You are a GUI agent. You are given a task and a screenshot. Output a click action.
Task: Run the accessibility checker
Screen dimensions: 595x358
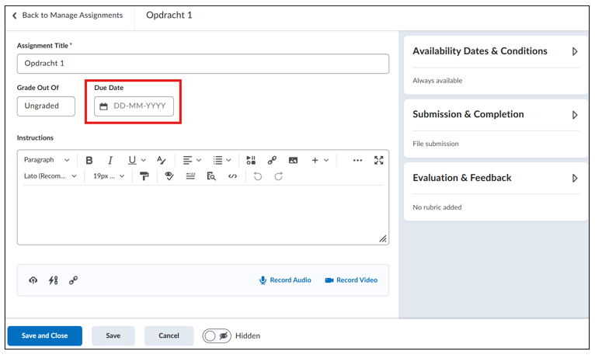pos(169,176)
